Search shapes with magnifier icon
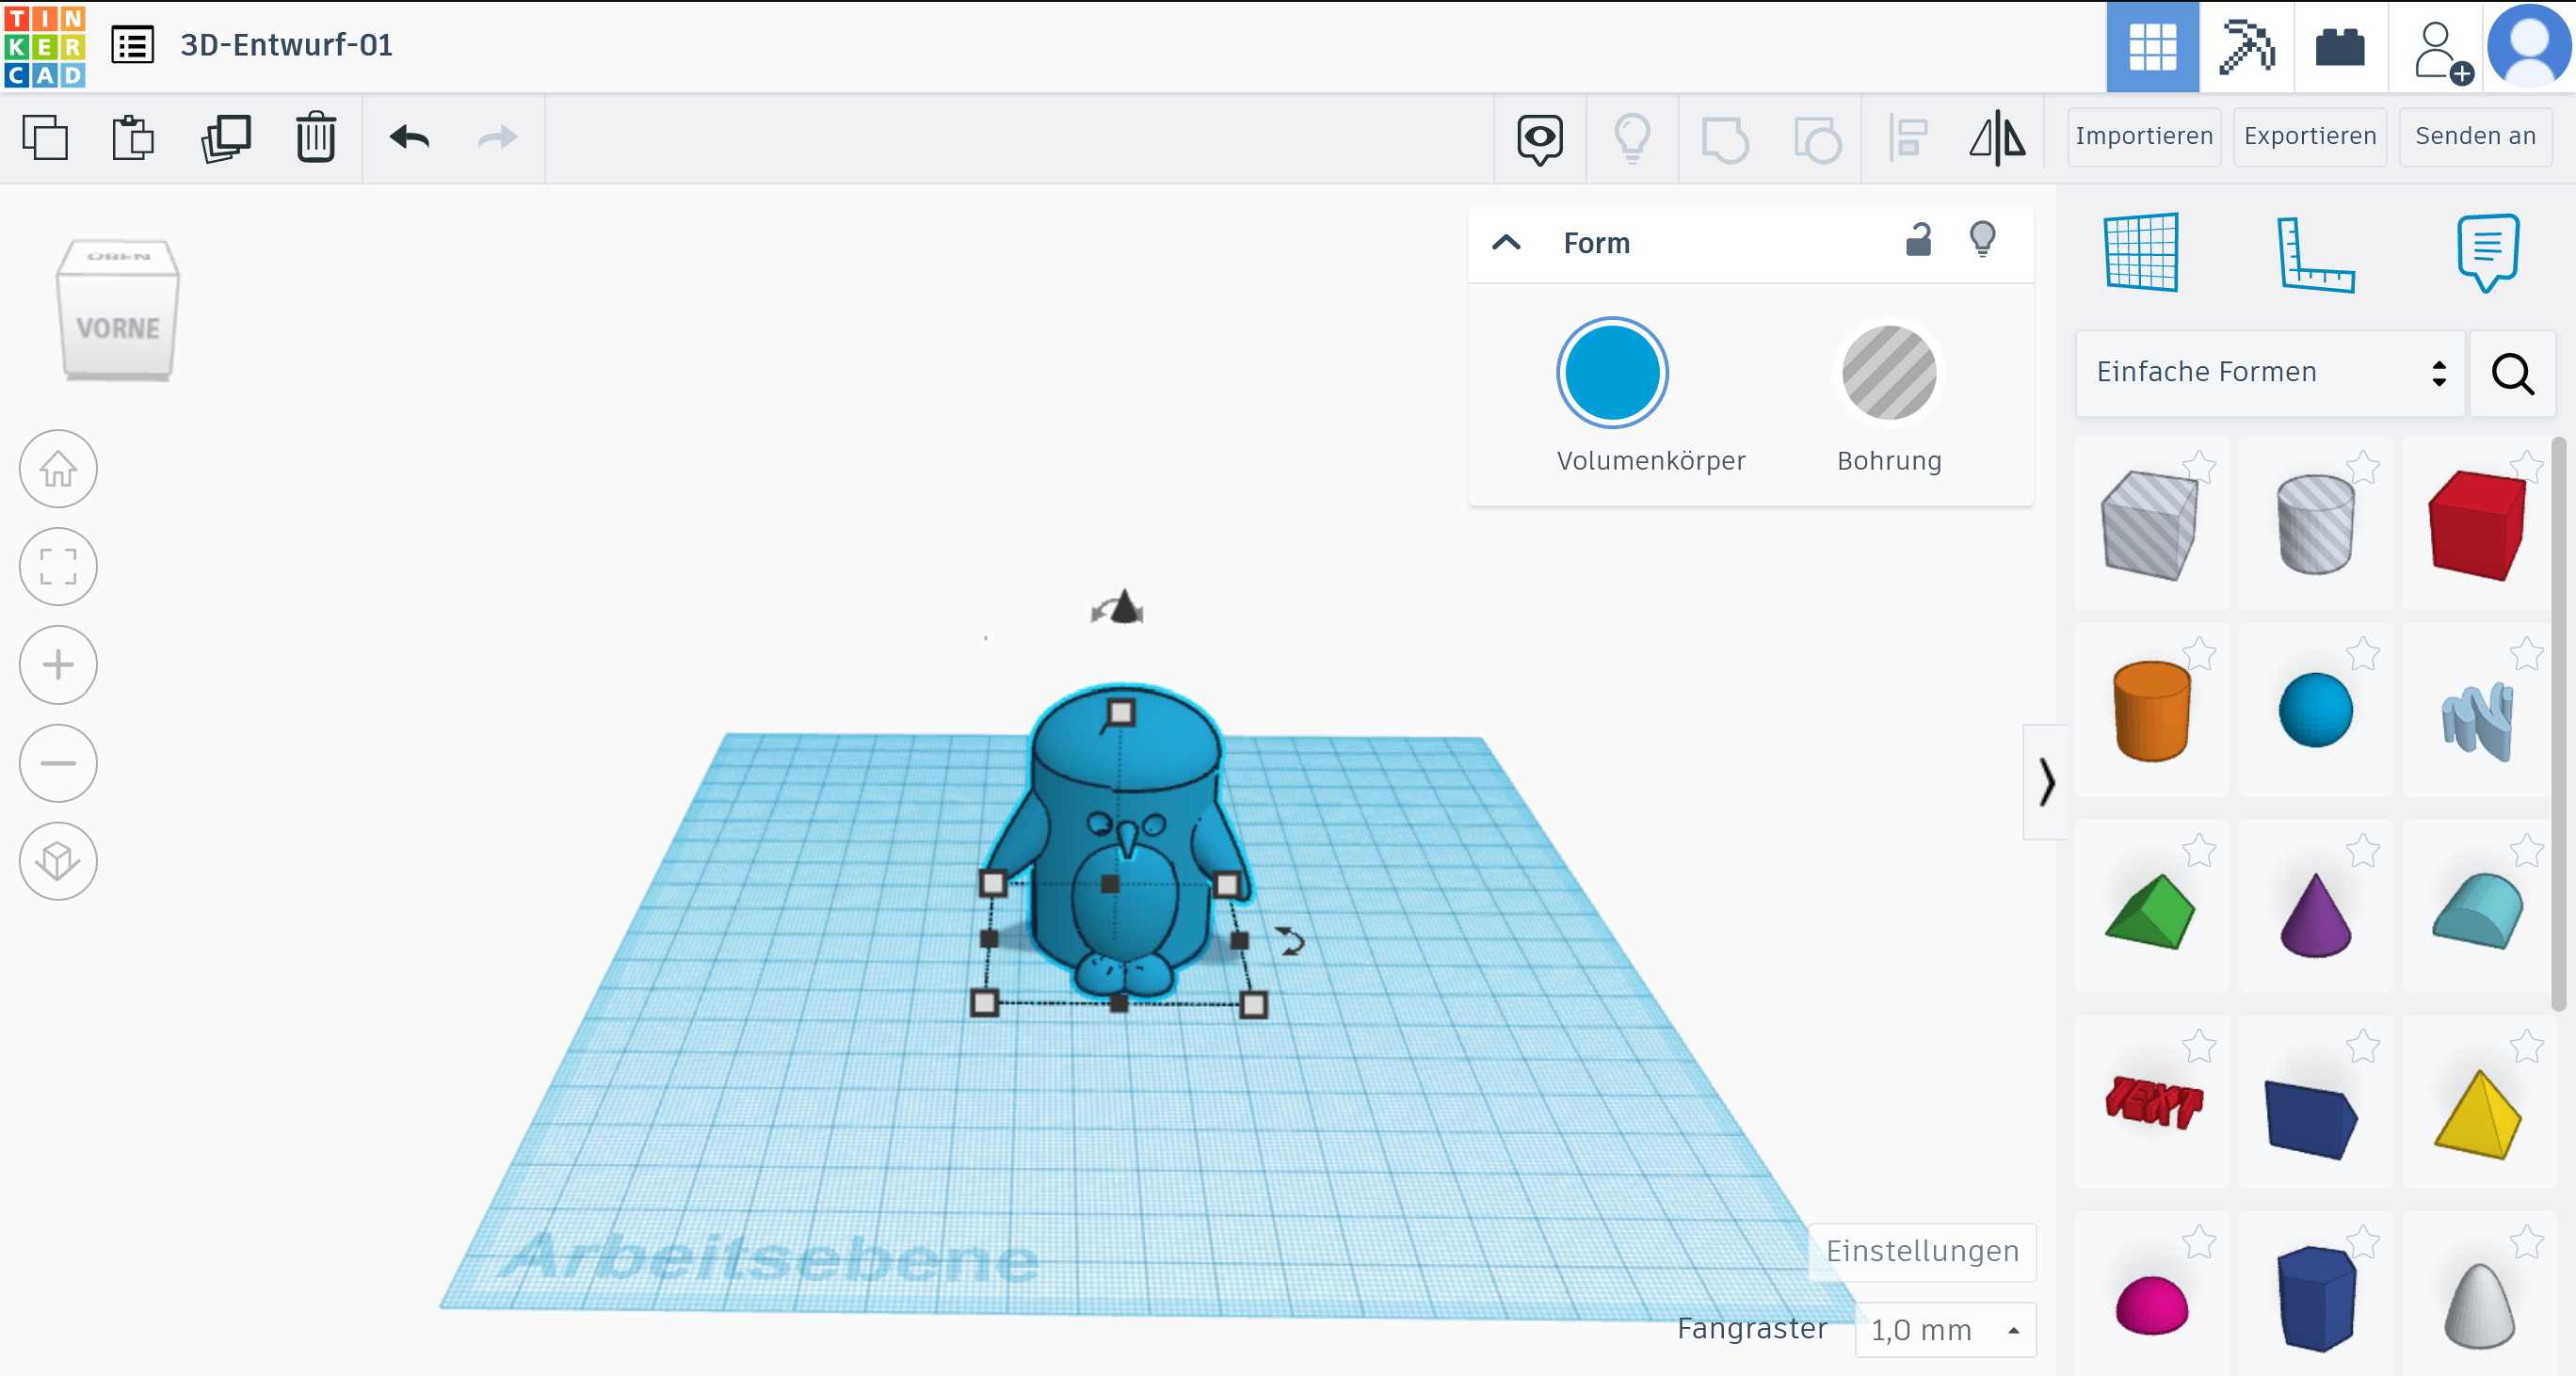 2512,374
